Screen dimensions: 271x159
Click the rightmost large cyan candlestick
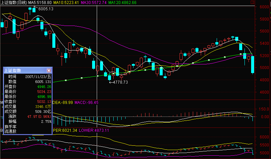252,65
